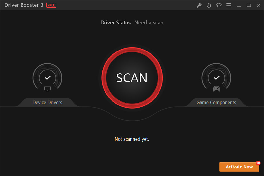
Task: Toggle the Device Drivers scan category
Action: [x=47, y=102]
